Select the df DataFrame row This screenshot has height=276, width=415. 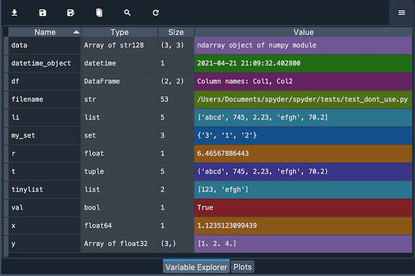coord(45,81)
